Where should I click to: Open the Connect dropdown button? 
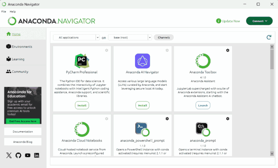pos(259,21)
